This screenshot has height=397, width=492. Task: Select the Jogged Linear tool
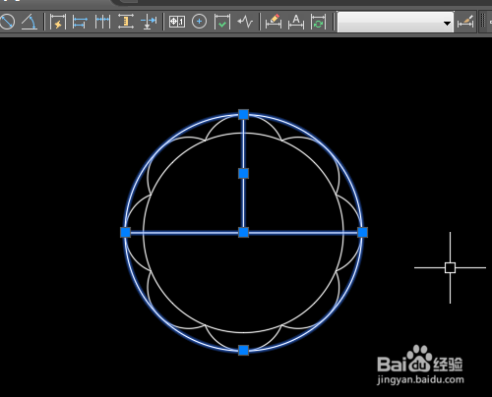[245, 22]
